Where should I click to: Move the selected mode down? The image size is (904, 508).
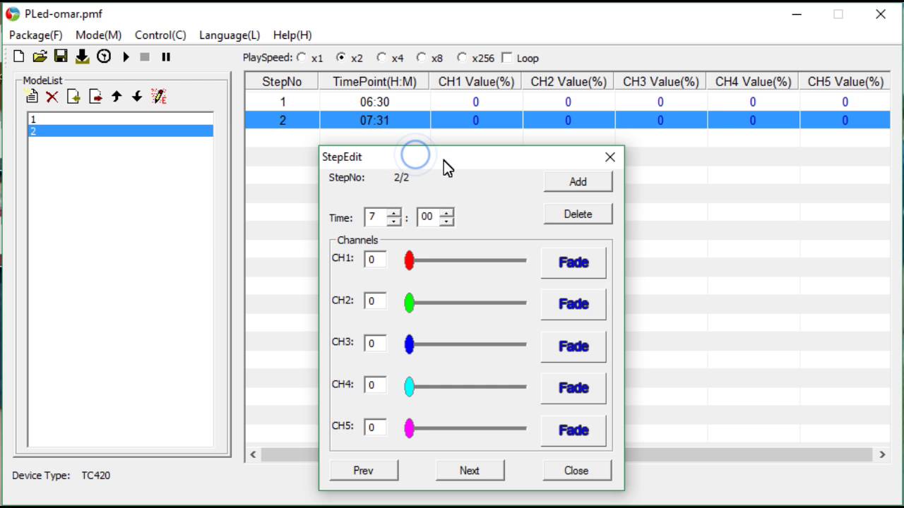coord(137,97)
